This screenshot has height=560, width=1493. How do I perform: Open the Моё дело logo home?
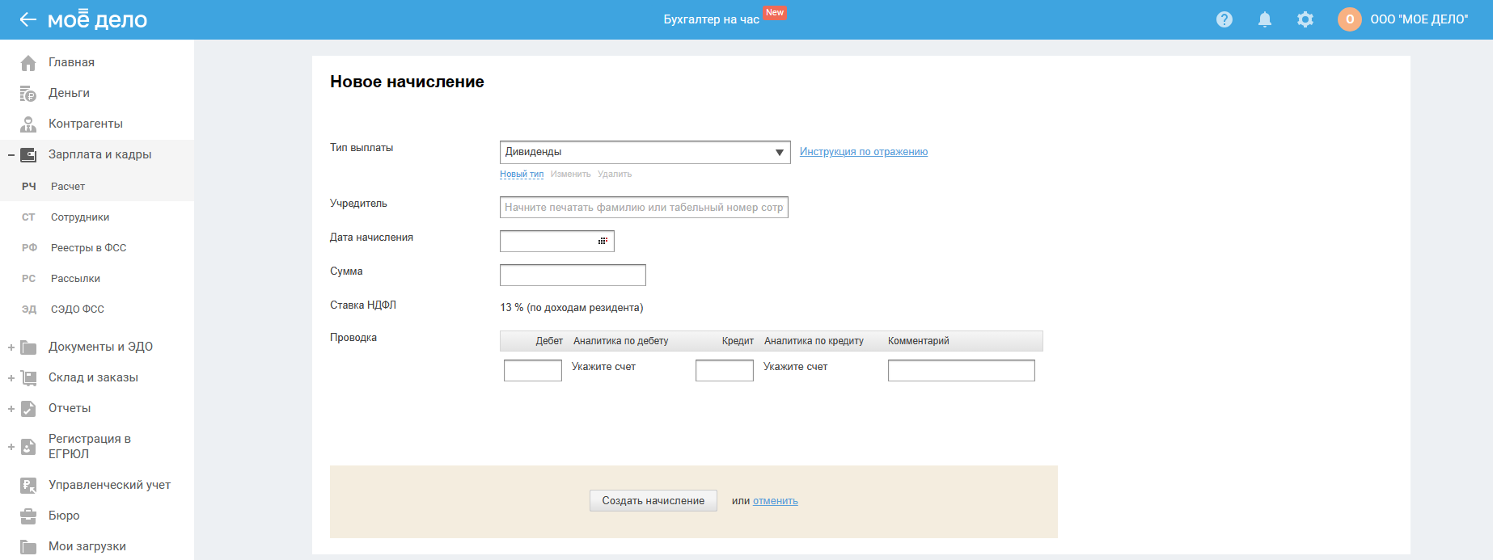(x=97, y=19)
